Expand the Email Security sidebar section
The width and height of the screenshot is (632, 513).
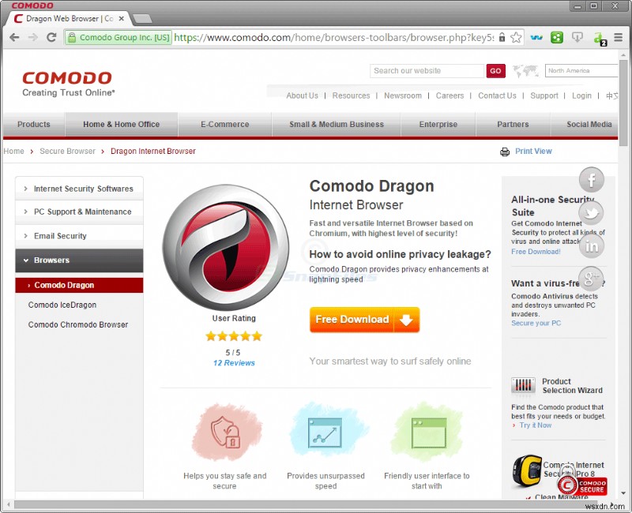80,236
